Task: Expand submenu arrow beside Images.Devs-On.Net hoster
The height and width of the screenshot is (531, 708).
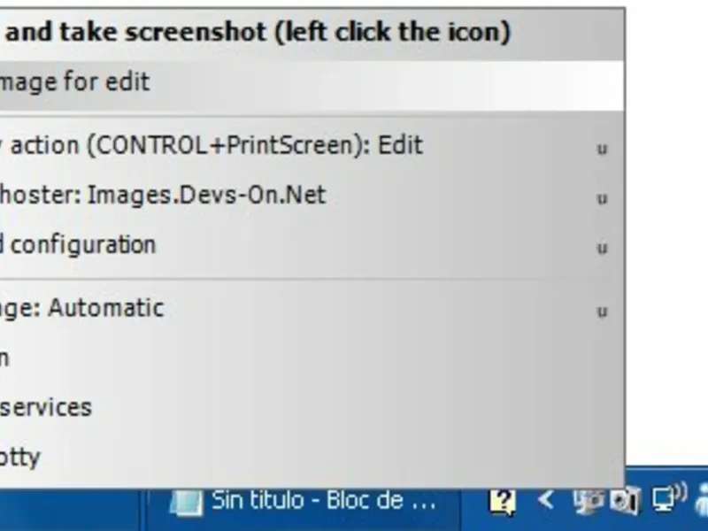Action: [602, 198]
